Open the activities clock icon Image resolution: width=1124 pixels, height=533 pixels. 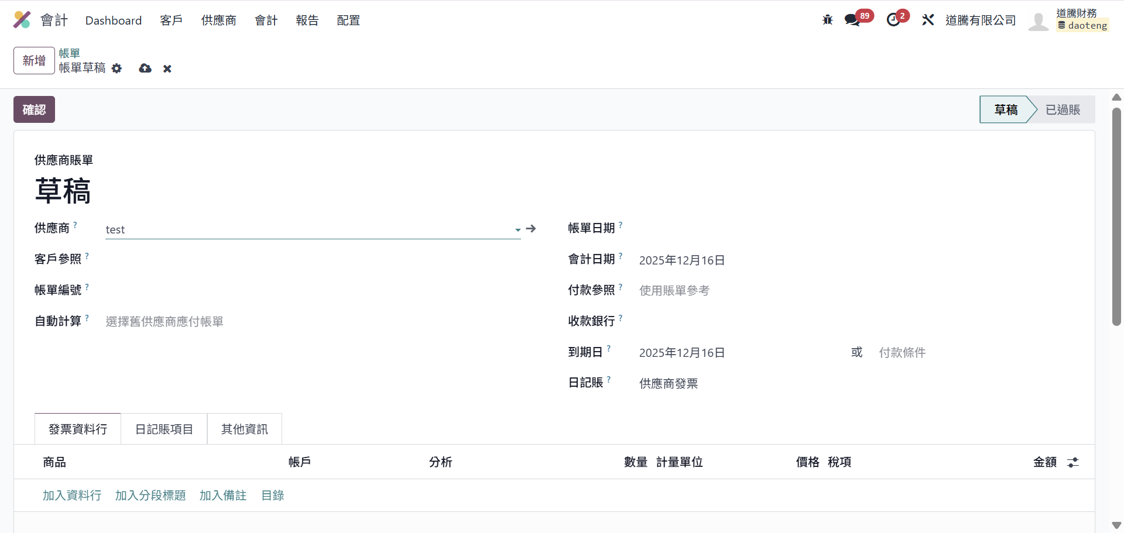893,20
